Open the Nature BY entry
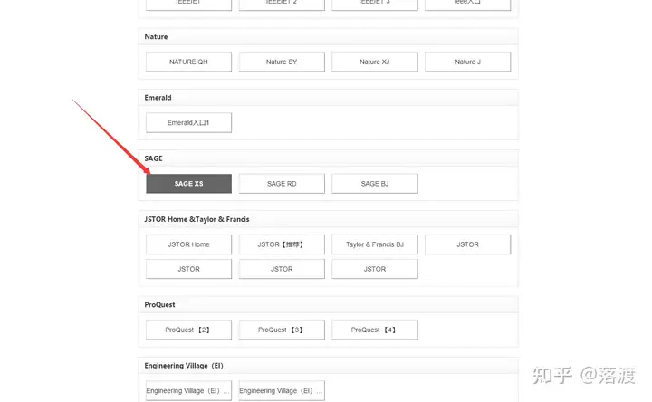652x402 pixels. (x=282, y=62)
